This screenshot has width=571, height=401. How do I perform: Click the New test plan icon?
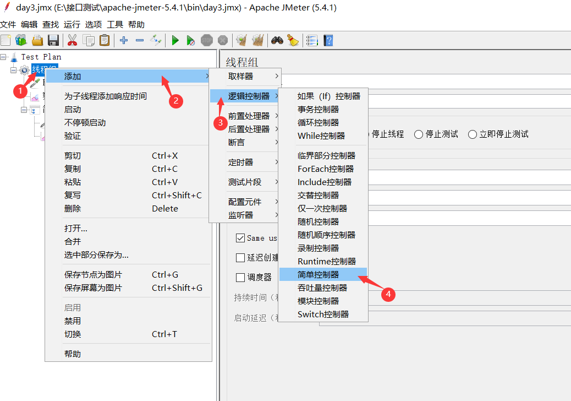coord(6,40)
